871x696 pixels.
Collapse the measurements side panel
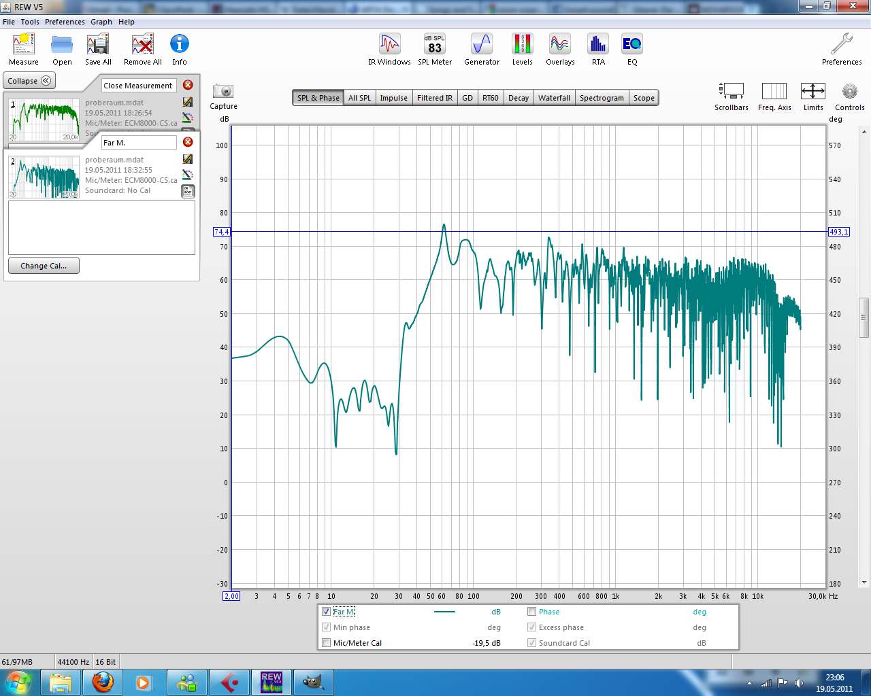click(x=29, y=81)
